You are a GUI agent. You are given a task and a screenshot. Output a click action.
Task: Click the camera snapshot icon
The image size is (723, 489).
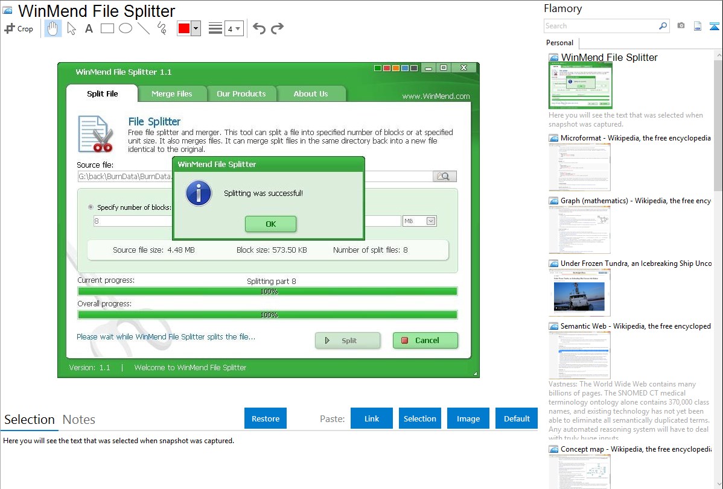point(681,26)
